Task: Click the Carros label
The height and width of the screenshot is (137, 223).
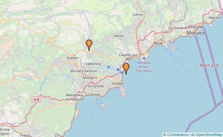Action: point(138,15)
